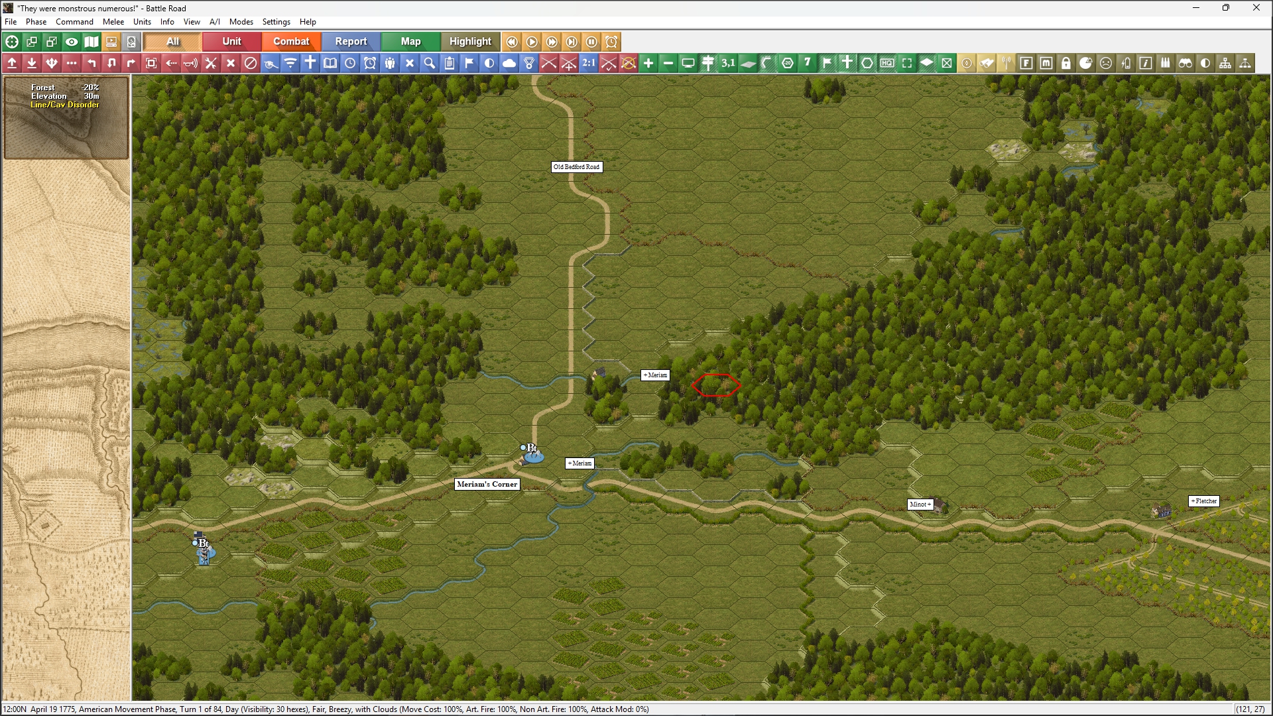The width and height of the screenshot is (1273, 716).
Task: Click the Fletcher map label
Action: click(x=1204, y=501)
